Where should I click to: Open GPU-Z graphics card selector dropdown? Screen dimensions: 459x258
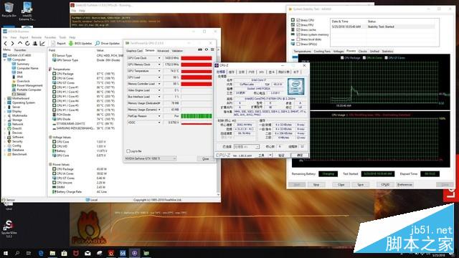click(x=151, y=158)
